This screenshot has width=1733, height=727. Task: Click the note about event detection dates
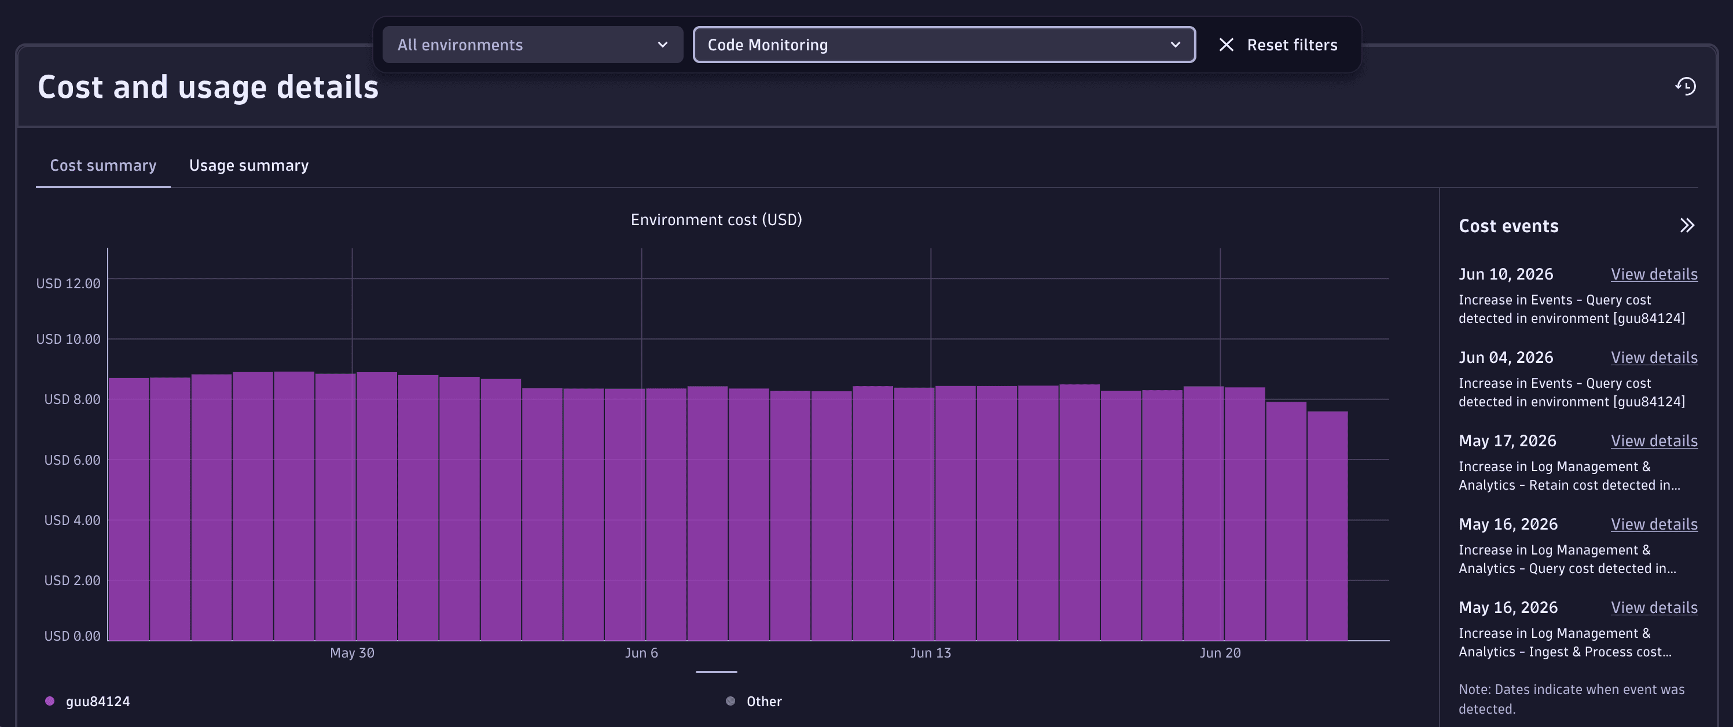coord(1572,699)
